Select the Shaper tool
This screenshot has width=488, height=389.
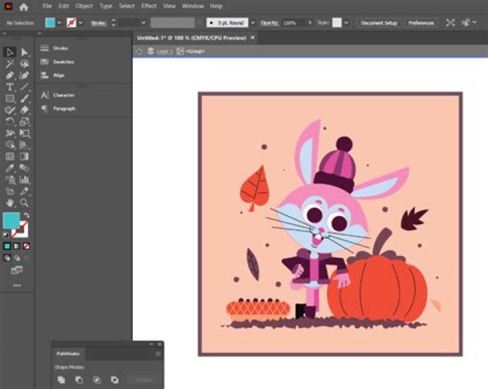tap(9, 110)
